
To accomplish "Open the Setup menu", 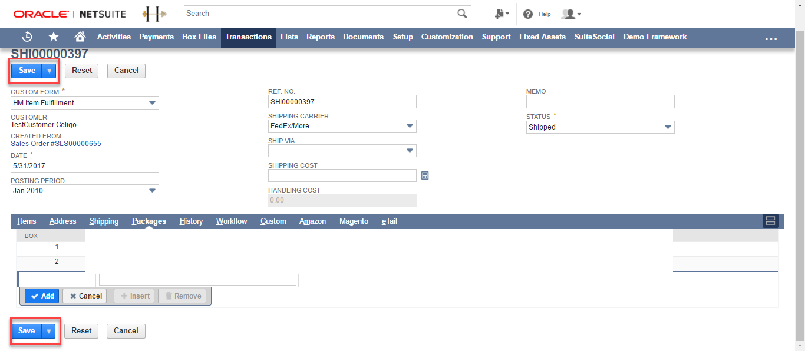I will point(403,37).
